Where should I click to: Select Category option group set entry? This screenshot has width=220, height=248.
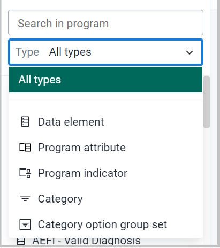pos(105,224)
